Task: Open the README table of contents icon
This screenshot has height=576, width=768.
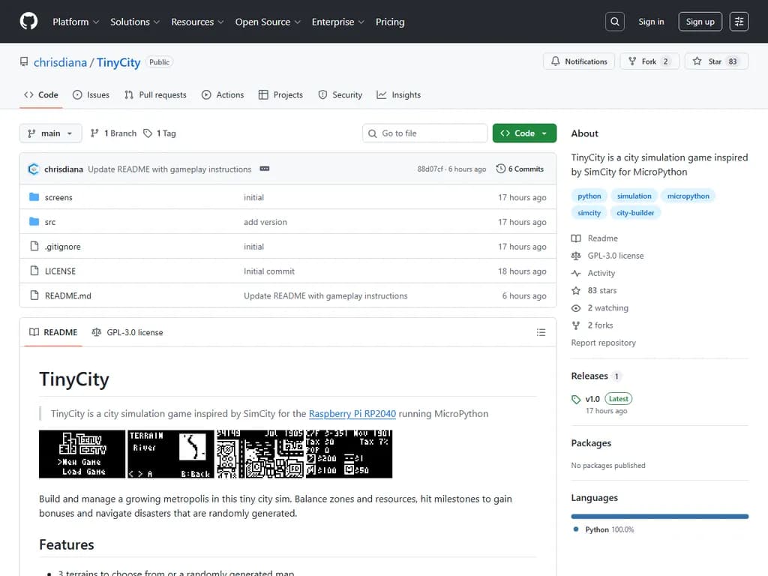Action: point(541,332)
